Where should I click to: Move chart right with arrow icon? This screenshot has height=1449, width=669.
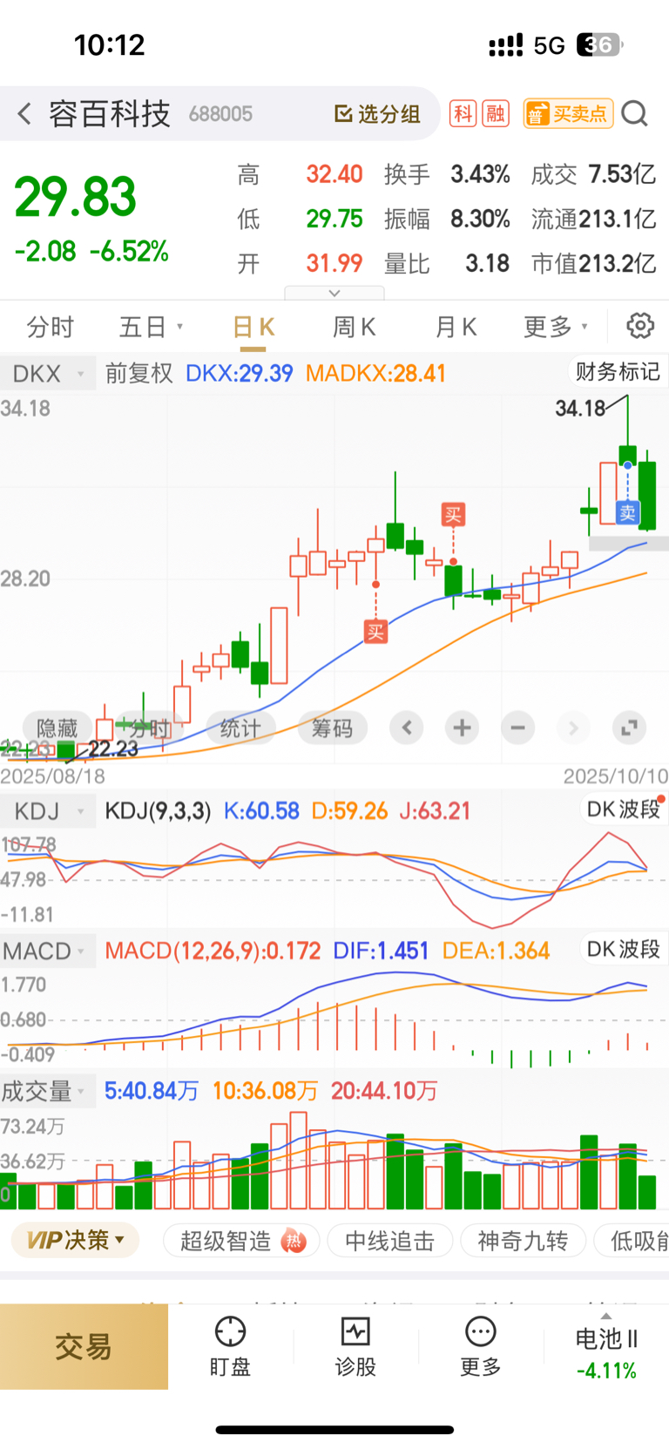(573, 728)
